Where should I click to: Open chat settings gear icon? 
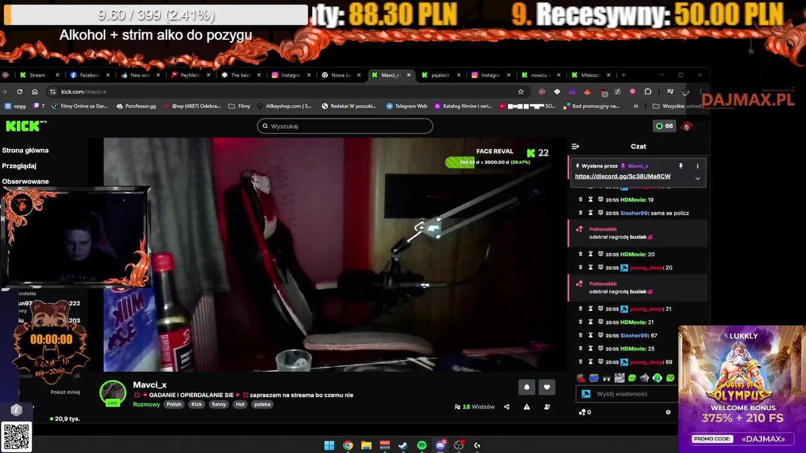[x=668, y=412]
